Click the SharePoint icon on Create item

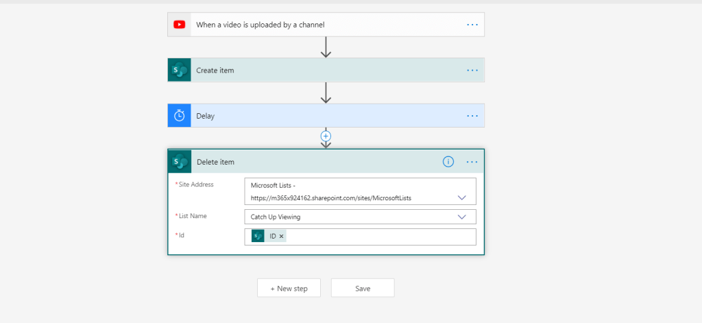click(x=179, y=70)
